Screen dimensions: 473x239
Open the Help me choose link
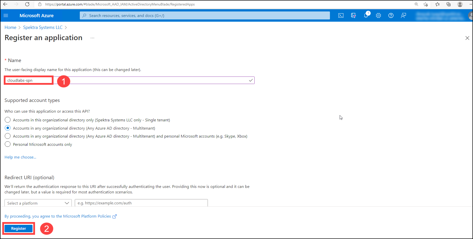tap(20, 157)
